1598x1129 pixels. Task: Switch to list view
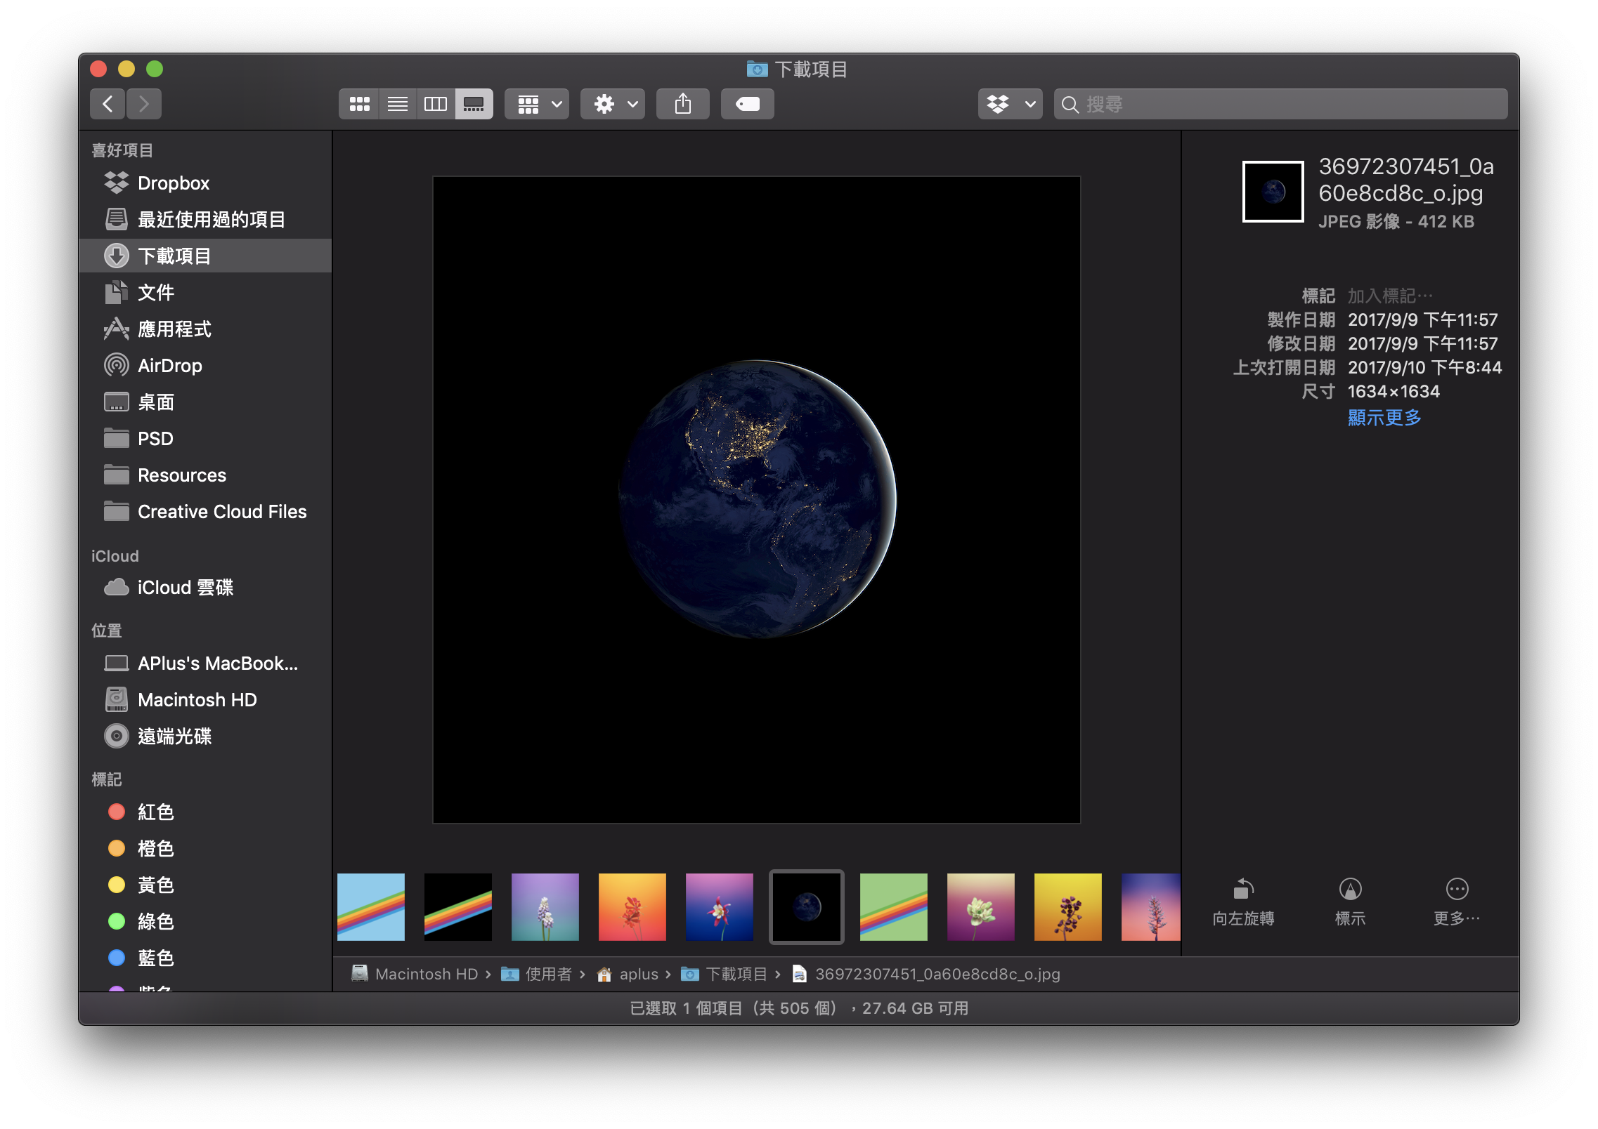click(x=398, y=104)
